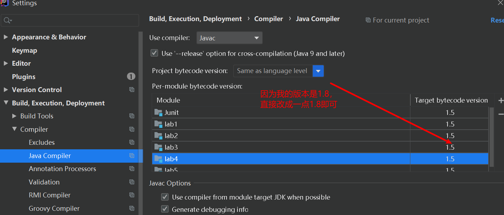This screenshot has width=504, height=215.
Task: Select Annotation Processors settings page
Action: coord(62,169)
